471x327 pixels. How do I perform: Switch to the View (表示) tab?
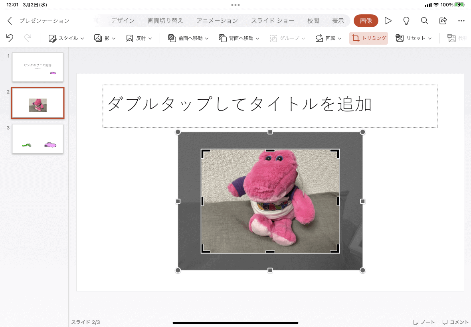click(338, 21)
